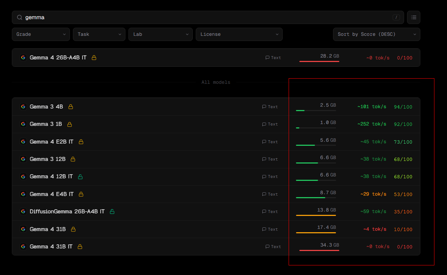The height and width of the screenshot is (275, 447).
Task: Click the Text tag on the Gemma 4 31B row
Action: tap(270, 229)
